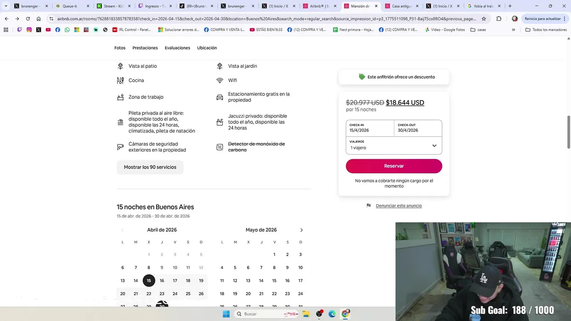Open the extensions puzzle icon

(x=499, y=19)
